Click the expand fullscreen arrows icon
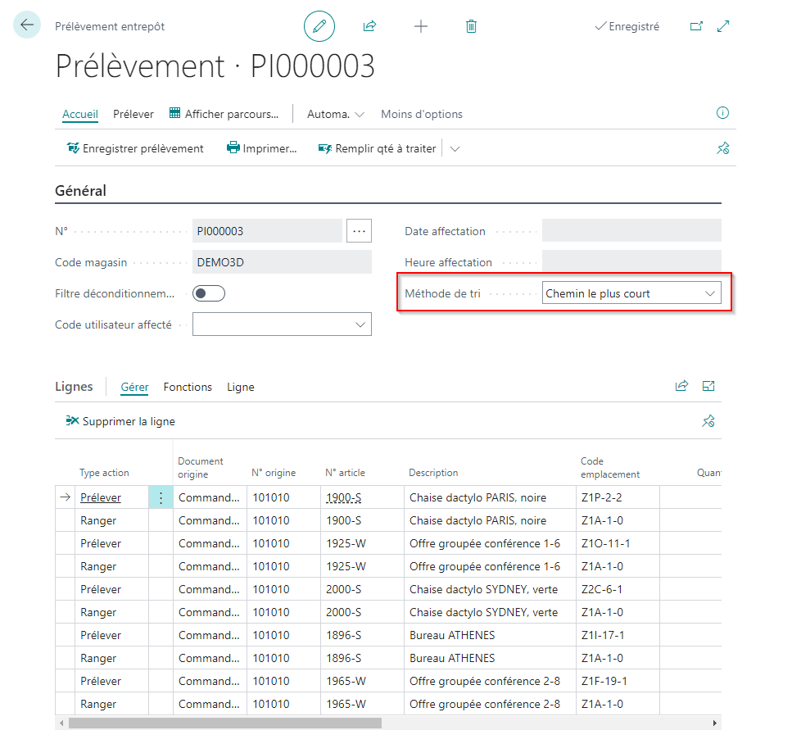The height and width of the screenshot is (744, 792). pyautogui.click(x=723, y=26)
